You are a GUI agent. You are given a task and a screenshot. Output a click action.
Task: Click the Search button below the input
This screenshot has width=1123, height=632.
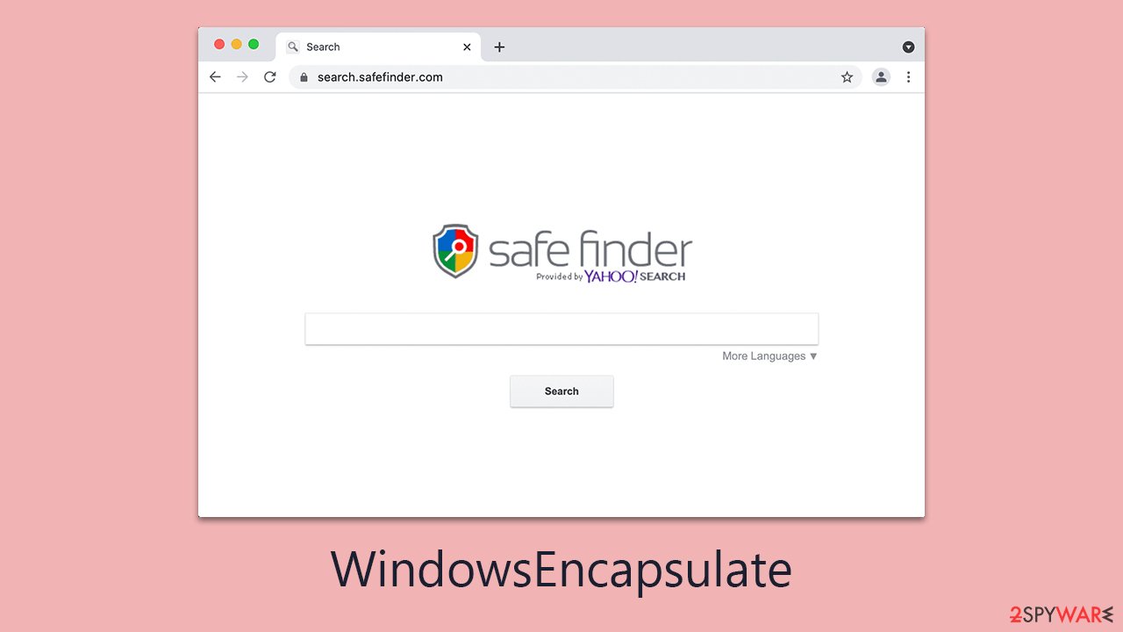coord(561,391)
